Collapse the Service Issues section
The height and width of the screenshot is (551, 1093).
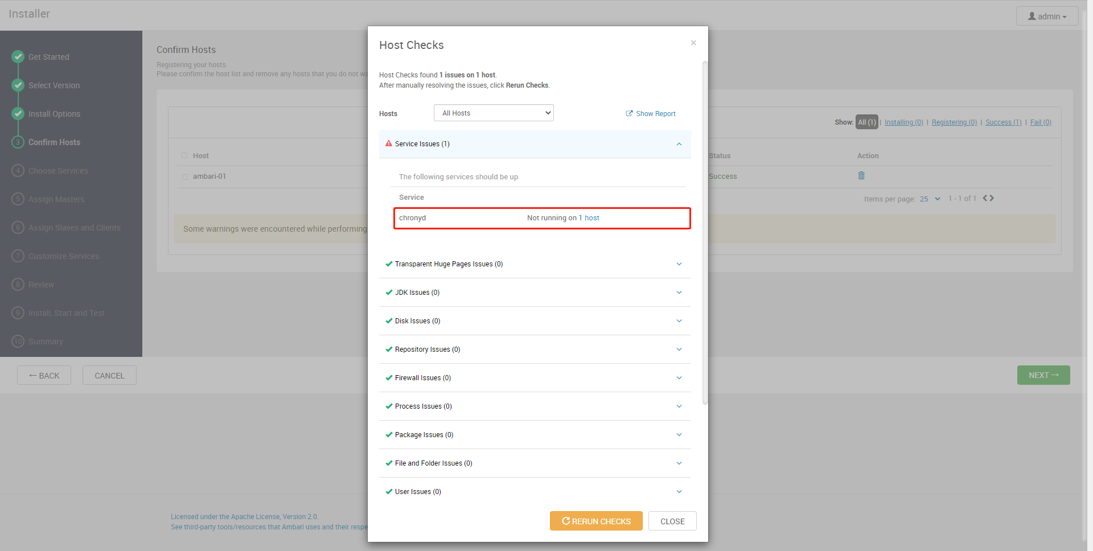[679, 144]
